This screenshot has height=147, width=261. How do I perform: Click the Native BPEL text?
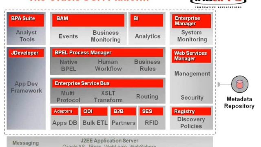point(69,65)
